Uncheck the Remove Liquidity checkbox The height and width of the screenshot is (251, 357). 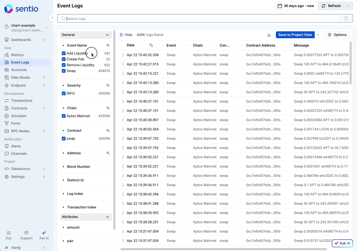64,65
